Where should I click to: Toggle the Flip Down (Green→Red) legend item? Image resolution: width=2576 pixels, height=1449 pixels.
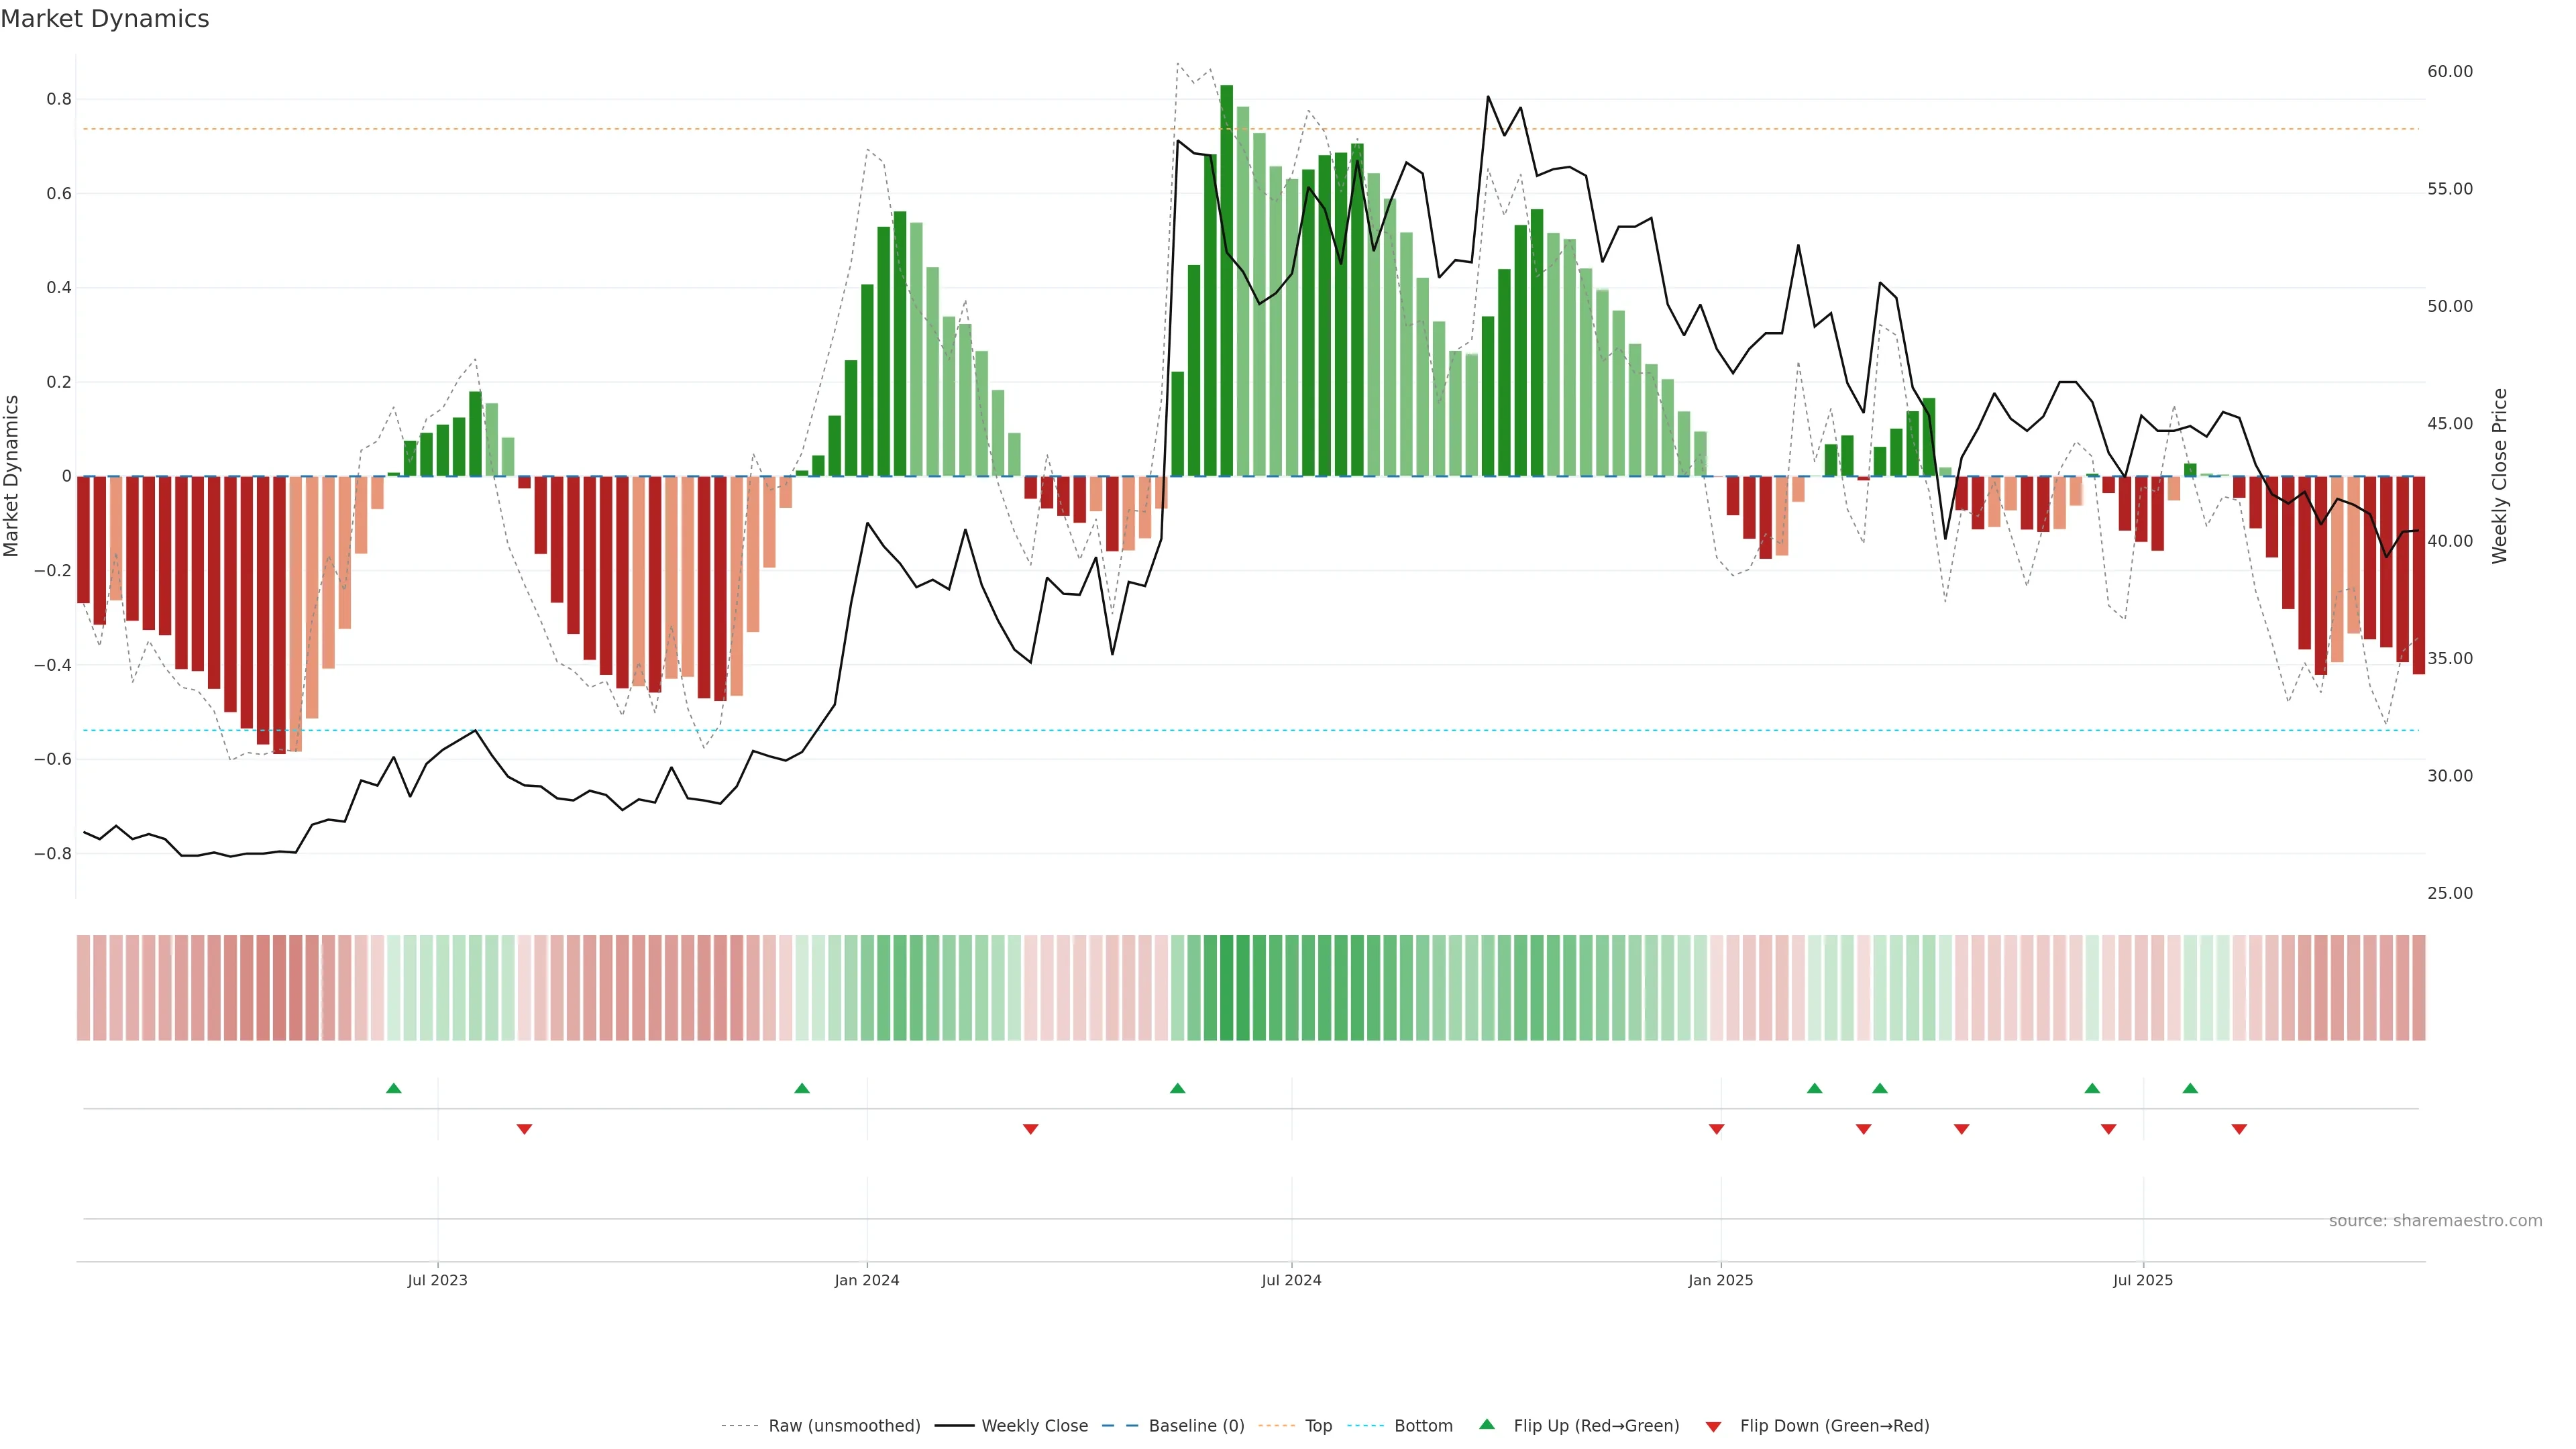pos(1834,1425)
